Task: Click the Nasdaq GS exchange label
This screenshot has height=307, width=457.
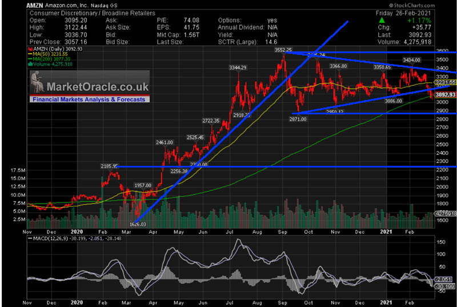Action: [x=103, y=6]
